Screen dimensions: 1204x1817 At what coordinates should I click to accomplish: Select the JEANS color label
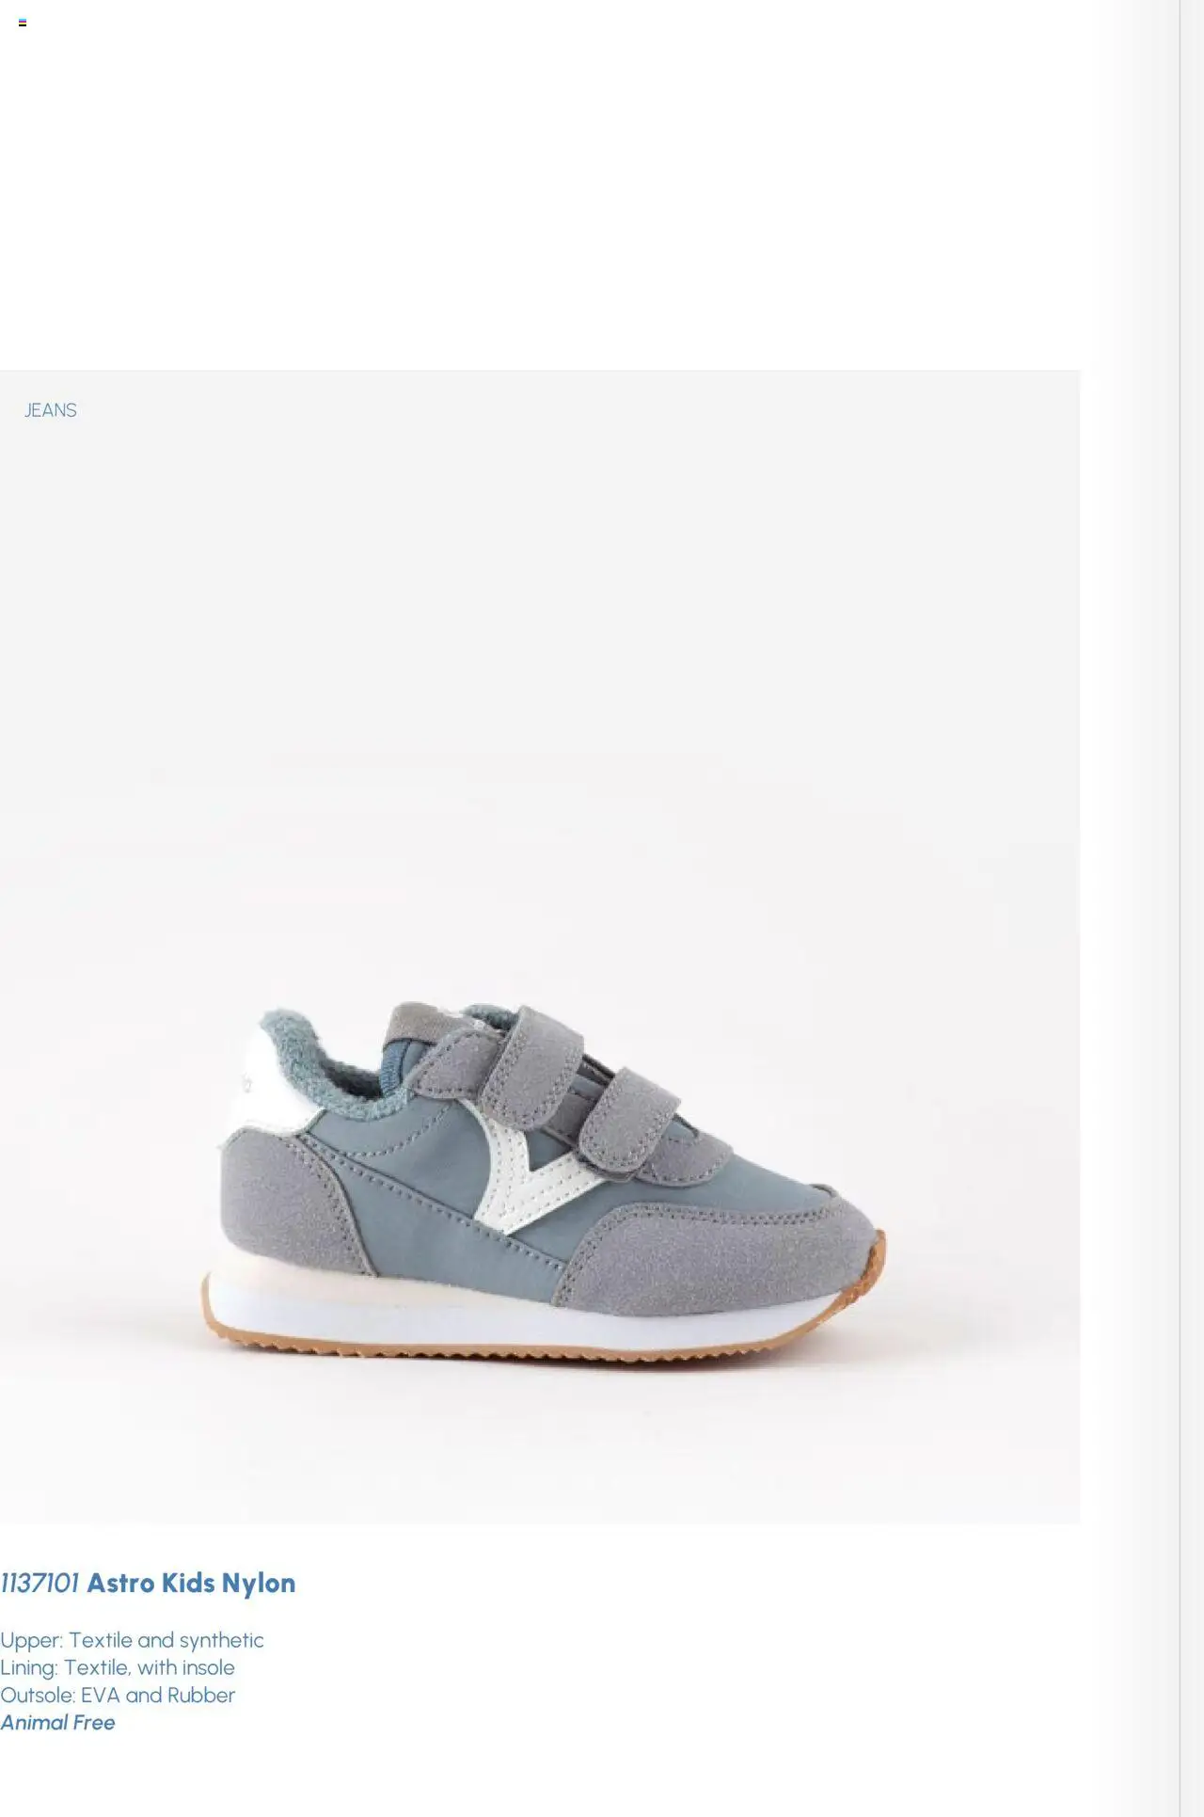click(51, 410)
